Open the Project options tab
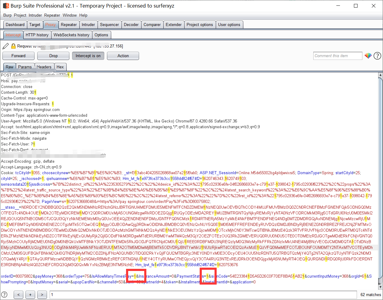The image size is (383, 300). (x=200, y=24)
